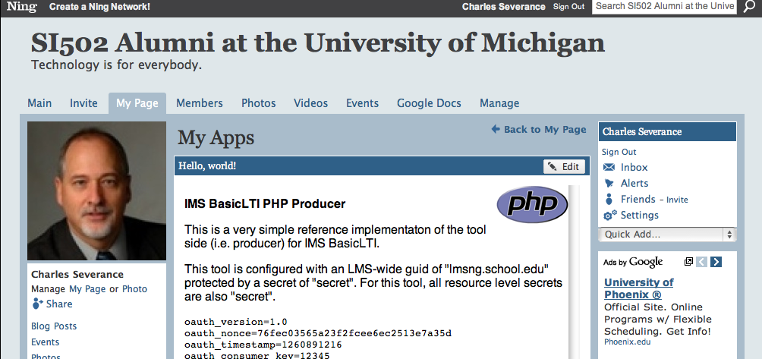Click the Settings gear icon
The image size is (762, 359).
pos(610,216)
